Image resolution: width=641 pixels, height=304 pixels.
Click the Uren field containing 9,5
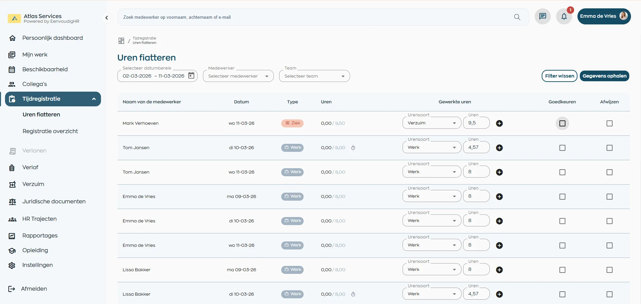pyautogui.click(x=476, y=123)
